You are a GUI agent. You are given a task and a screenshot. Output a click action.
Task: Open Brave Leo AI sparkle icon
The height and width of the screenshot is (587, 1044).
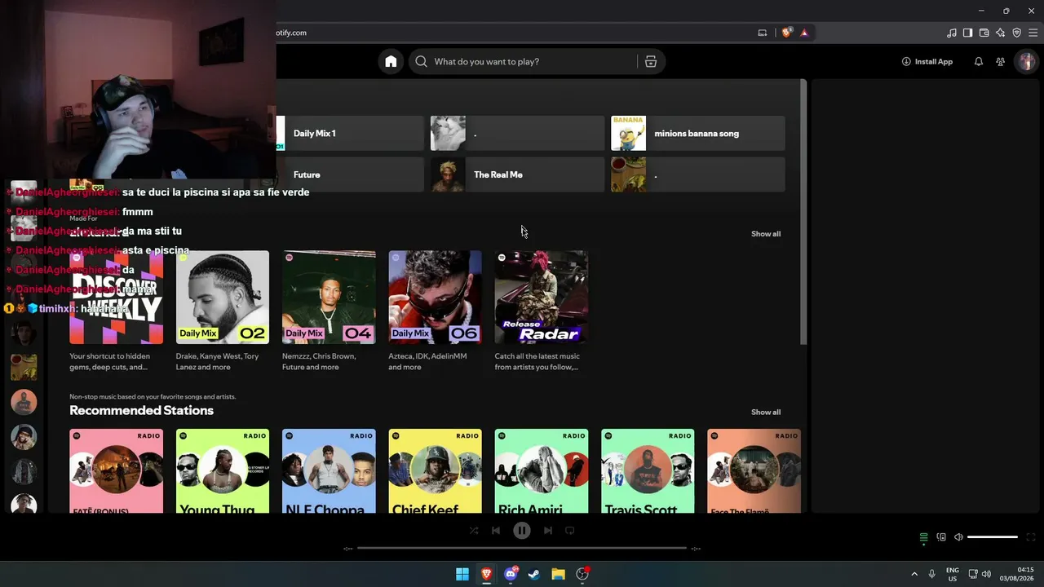point(1001,33)
